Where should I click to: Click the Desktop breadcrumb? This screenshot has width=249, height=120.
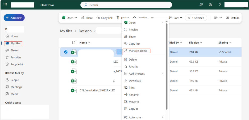[85, 31]
